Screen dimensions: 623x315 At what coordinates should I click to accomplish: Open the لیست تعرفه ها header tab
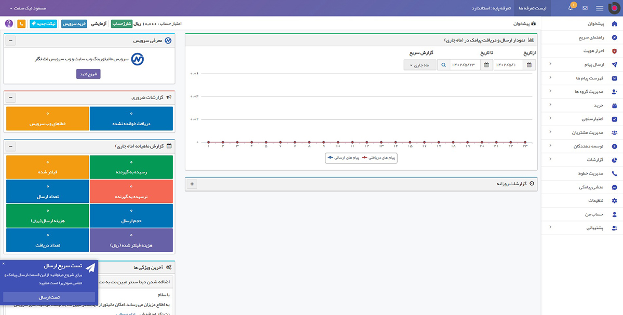click(x=534, y=8)
